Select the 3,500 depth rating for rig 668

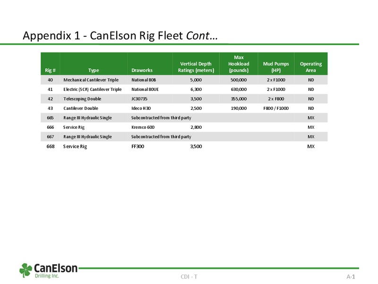pyautogui.click(x=196, y=146)
